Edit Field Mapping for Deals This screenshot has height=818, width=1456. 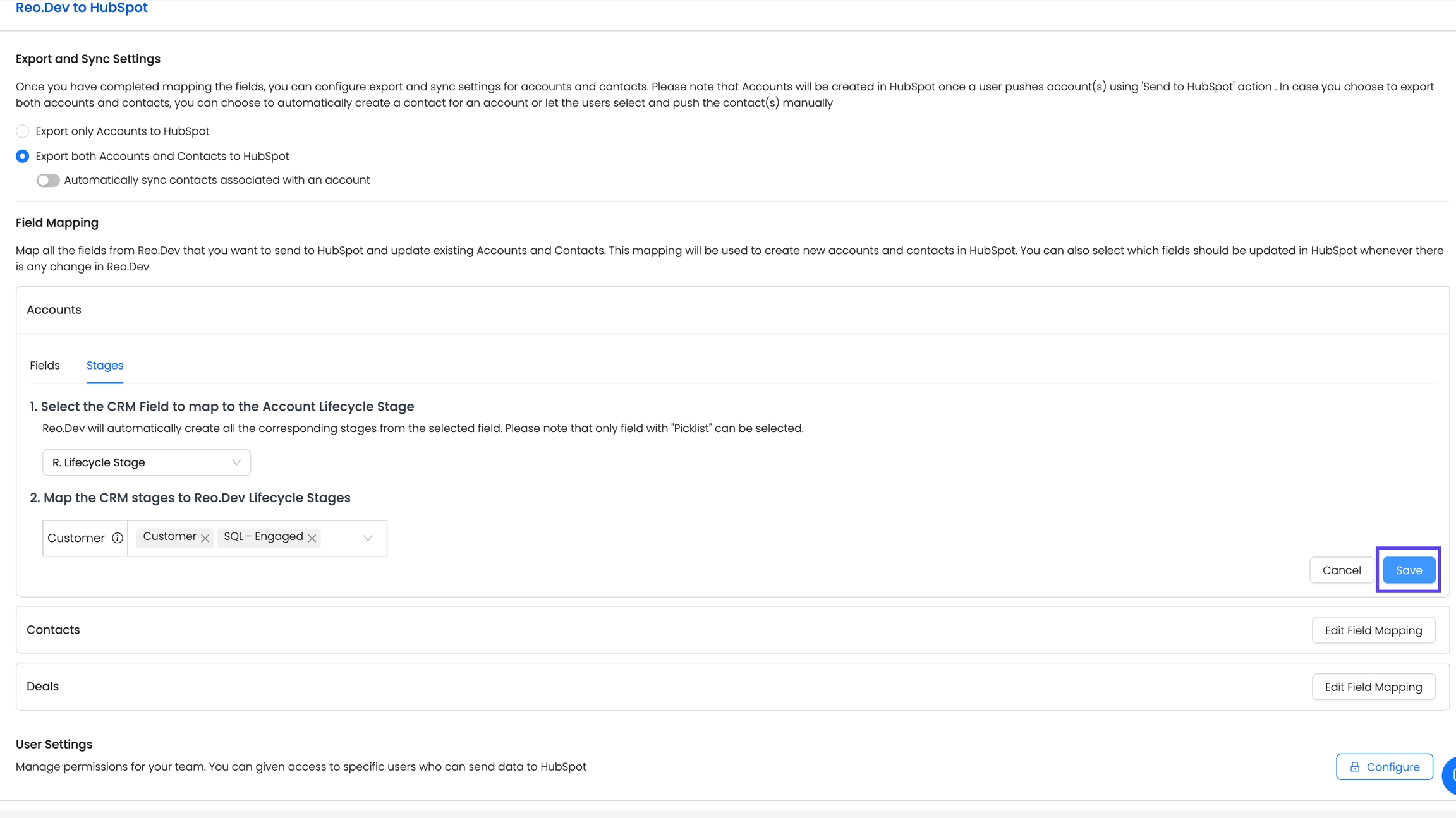[x=1373, y=687]
